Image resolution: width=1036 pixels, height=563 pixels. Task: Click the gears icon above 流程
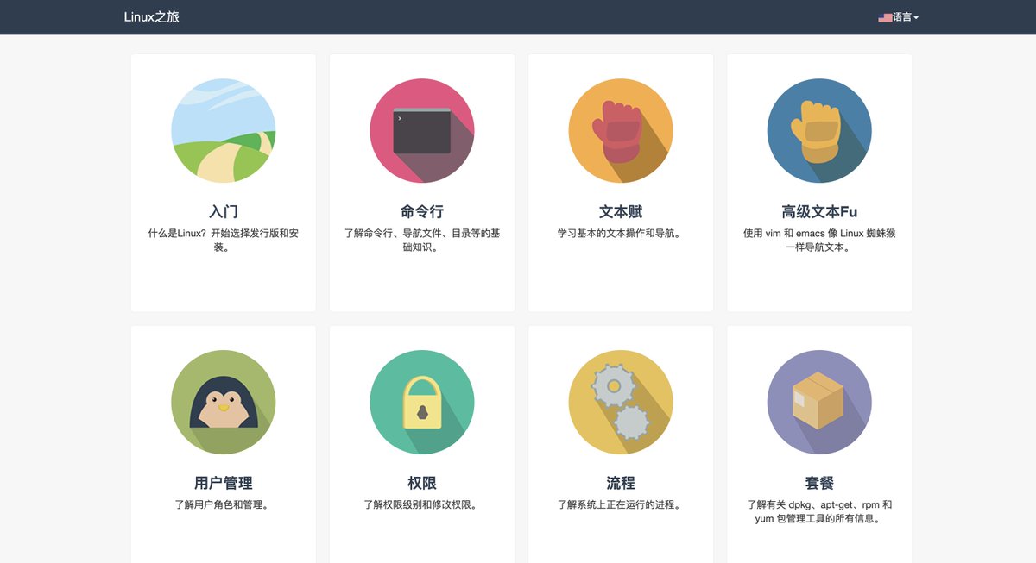tap(620, 402)
